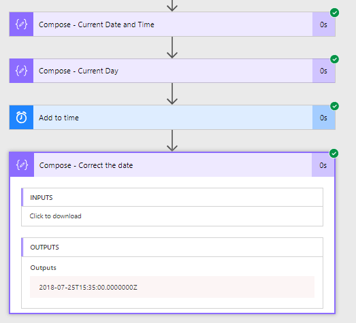Viewport: 356px width, 323px height.
Task: Click the Compose icon for Current Day
Action: 21,71
